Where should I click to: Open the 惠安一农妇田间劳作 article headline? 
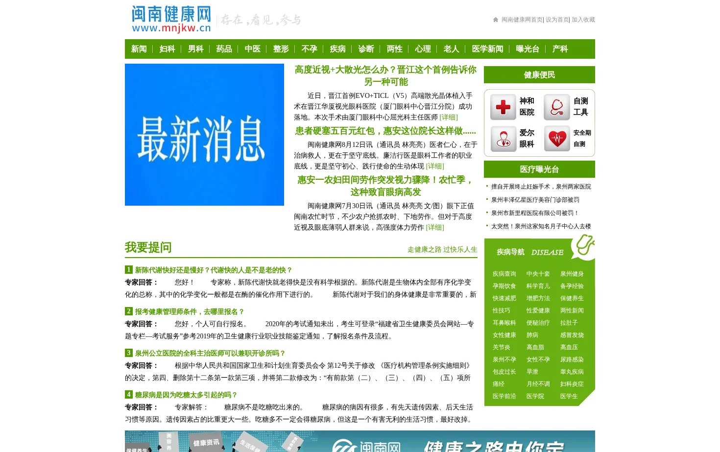[x=385, y=186]
